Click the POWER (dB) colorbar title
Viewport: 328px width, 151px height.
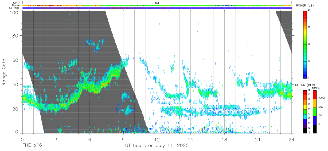pos(305,6)
